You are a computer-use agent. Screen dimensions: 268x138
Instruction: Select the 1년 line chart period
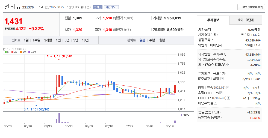tap(58, 40)
